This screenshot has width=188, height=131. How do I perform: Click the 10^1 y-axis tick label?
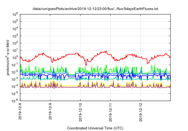[x=15, y=50]
